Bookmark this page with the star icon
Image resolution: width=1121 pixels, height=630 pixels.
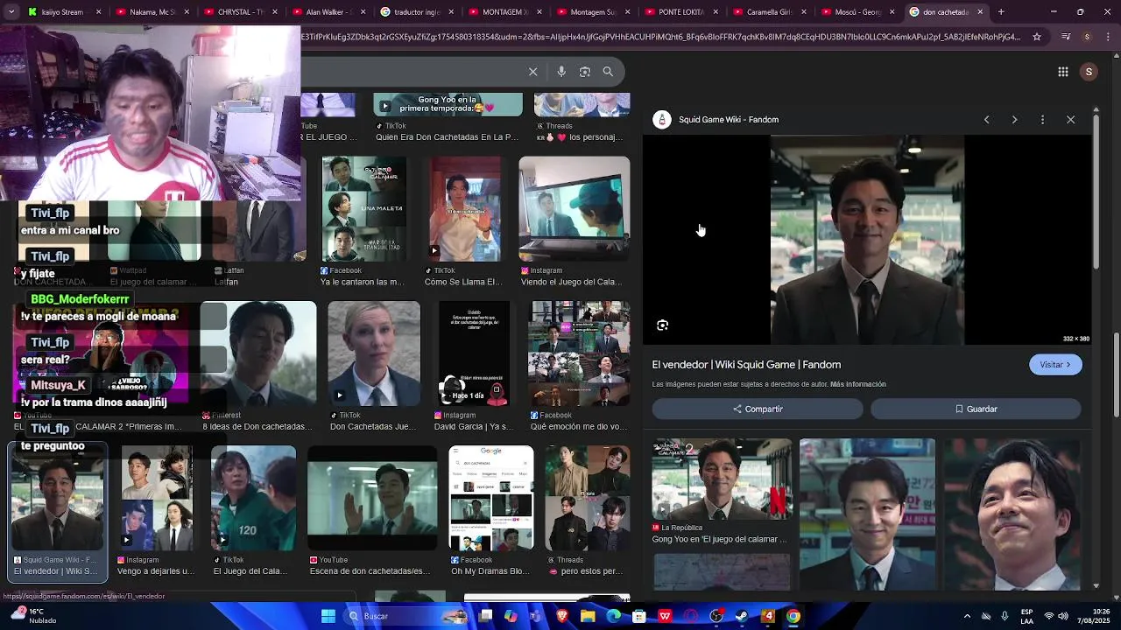point(1037,37)
